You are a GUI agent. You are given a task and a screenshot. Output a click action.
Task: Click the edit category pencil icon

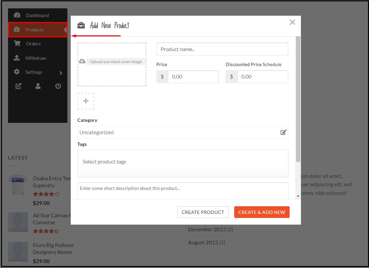(x=283, y=132)
